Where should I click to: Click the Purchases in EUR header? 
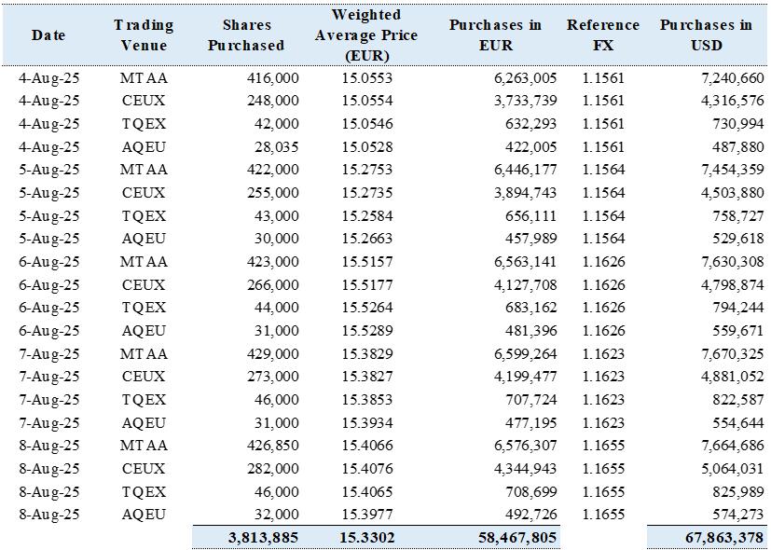pos(494,35)
